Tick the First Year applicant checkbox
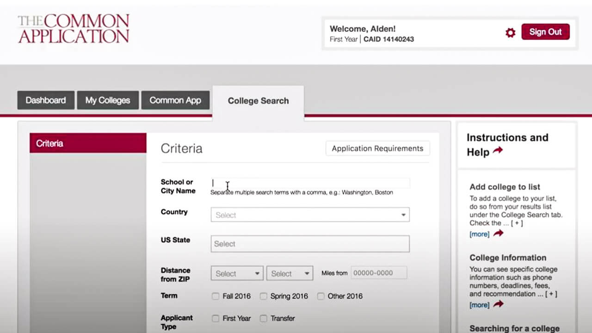 pos(216,318)
